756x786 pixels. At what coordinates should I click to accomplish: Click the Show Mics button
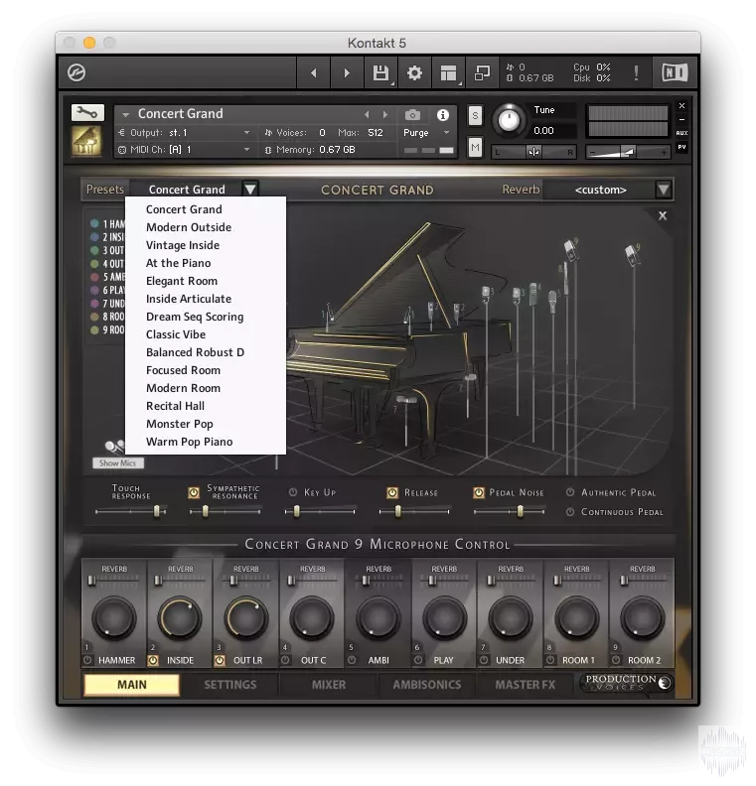(118, 463)
